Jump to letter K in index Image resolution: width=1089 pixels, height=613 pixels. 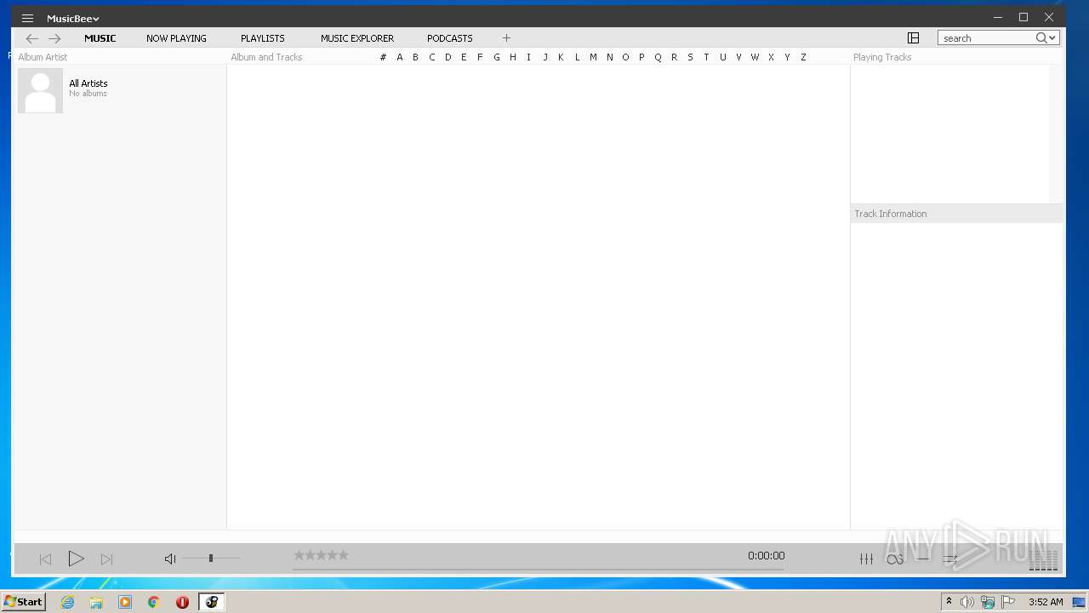point(561,57)
